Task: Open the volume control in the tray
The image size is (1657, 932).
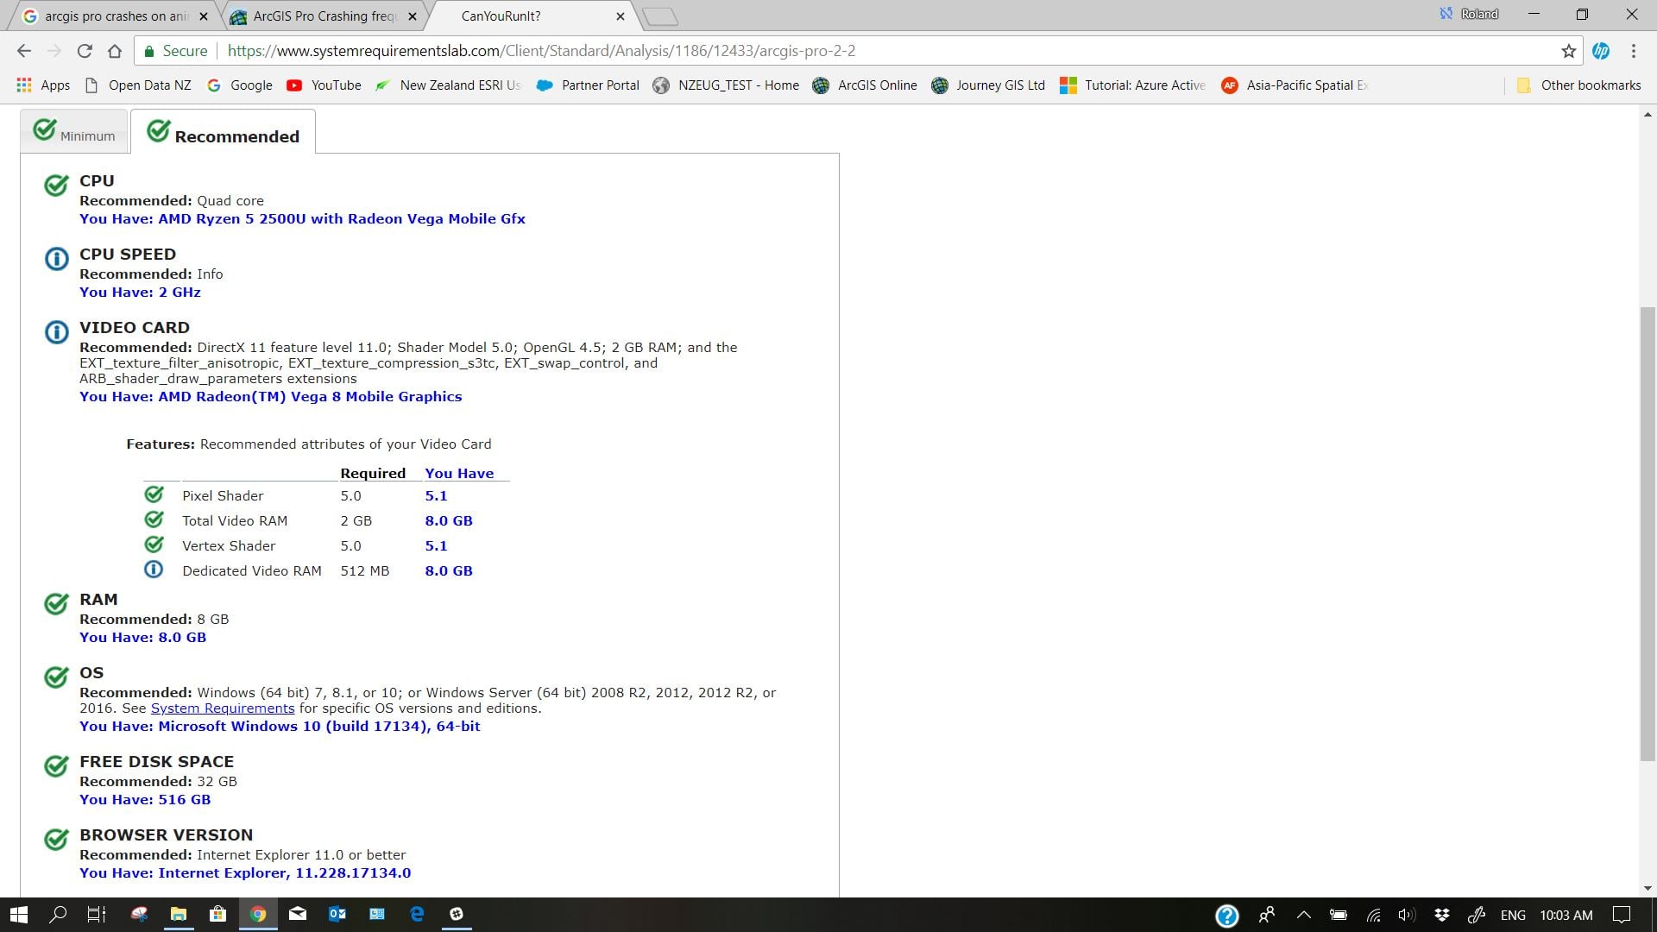Action: pyautogui.click(x=1407, y=915)
